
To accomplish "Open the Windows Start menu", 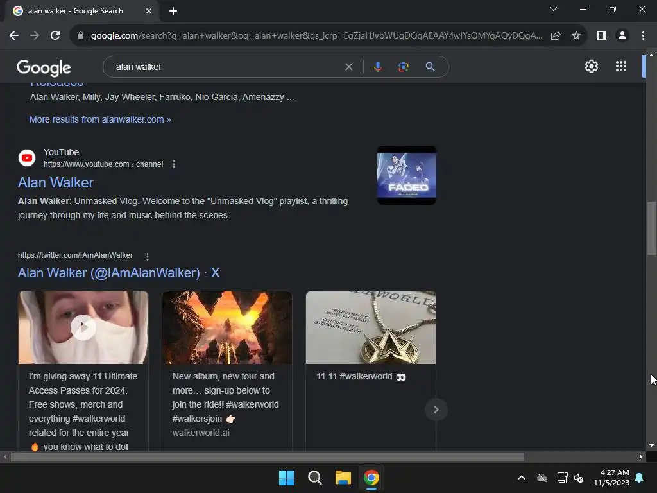I will click(x=287, y=478).
